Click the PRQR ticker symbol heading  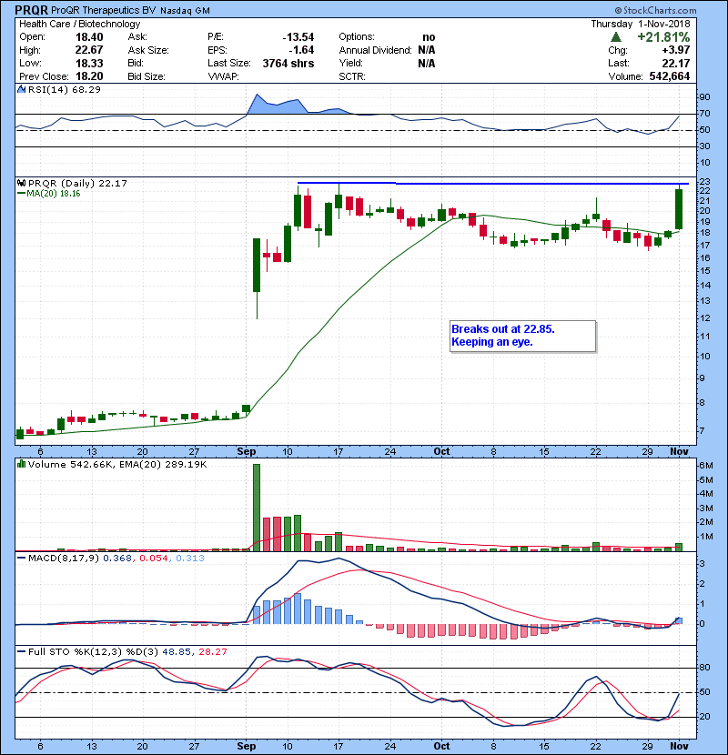click(31, 10)
